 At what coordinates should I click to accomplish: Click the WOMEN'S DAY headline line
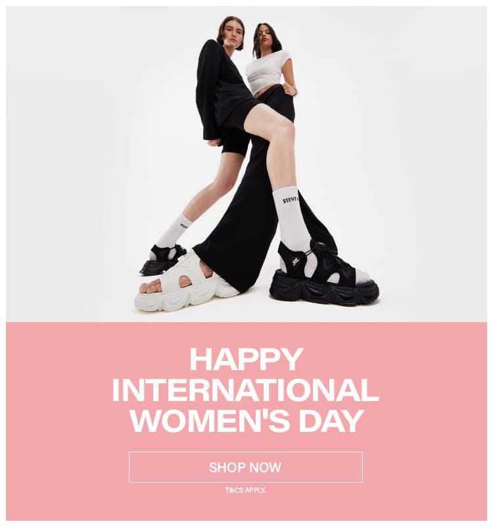[247, 421]
